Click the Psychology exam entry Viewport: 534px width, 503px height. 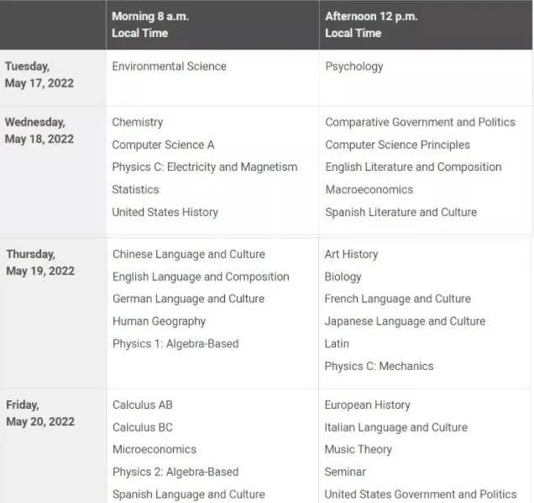coord(354,66)
